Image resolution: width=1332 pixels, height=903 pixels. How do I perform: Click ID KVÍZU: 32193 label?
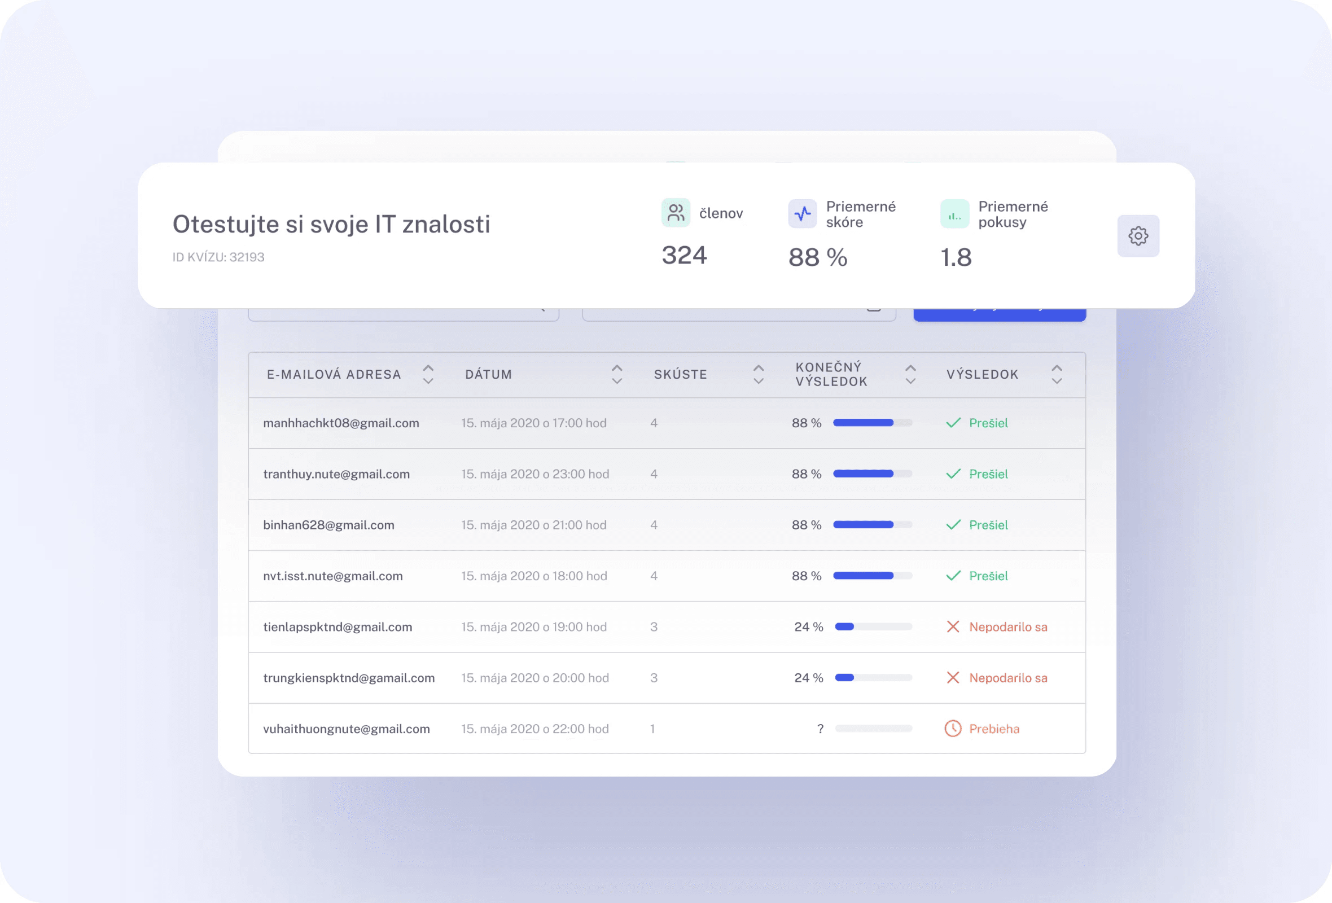click(218, 257)
